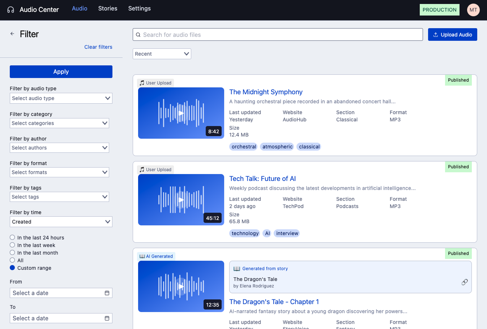Viewport: 487px width, 329px height.
Task: Click the 'AI Generated' badge
Action: pyautogui.click(x=156, y=256)
